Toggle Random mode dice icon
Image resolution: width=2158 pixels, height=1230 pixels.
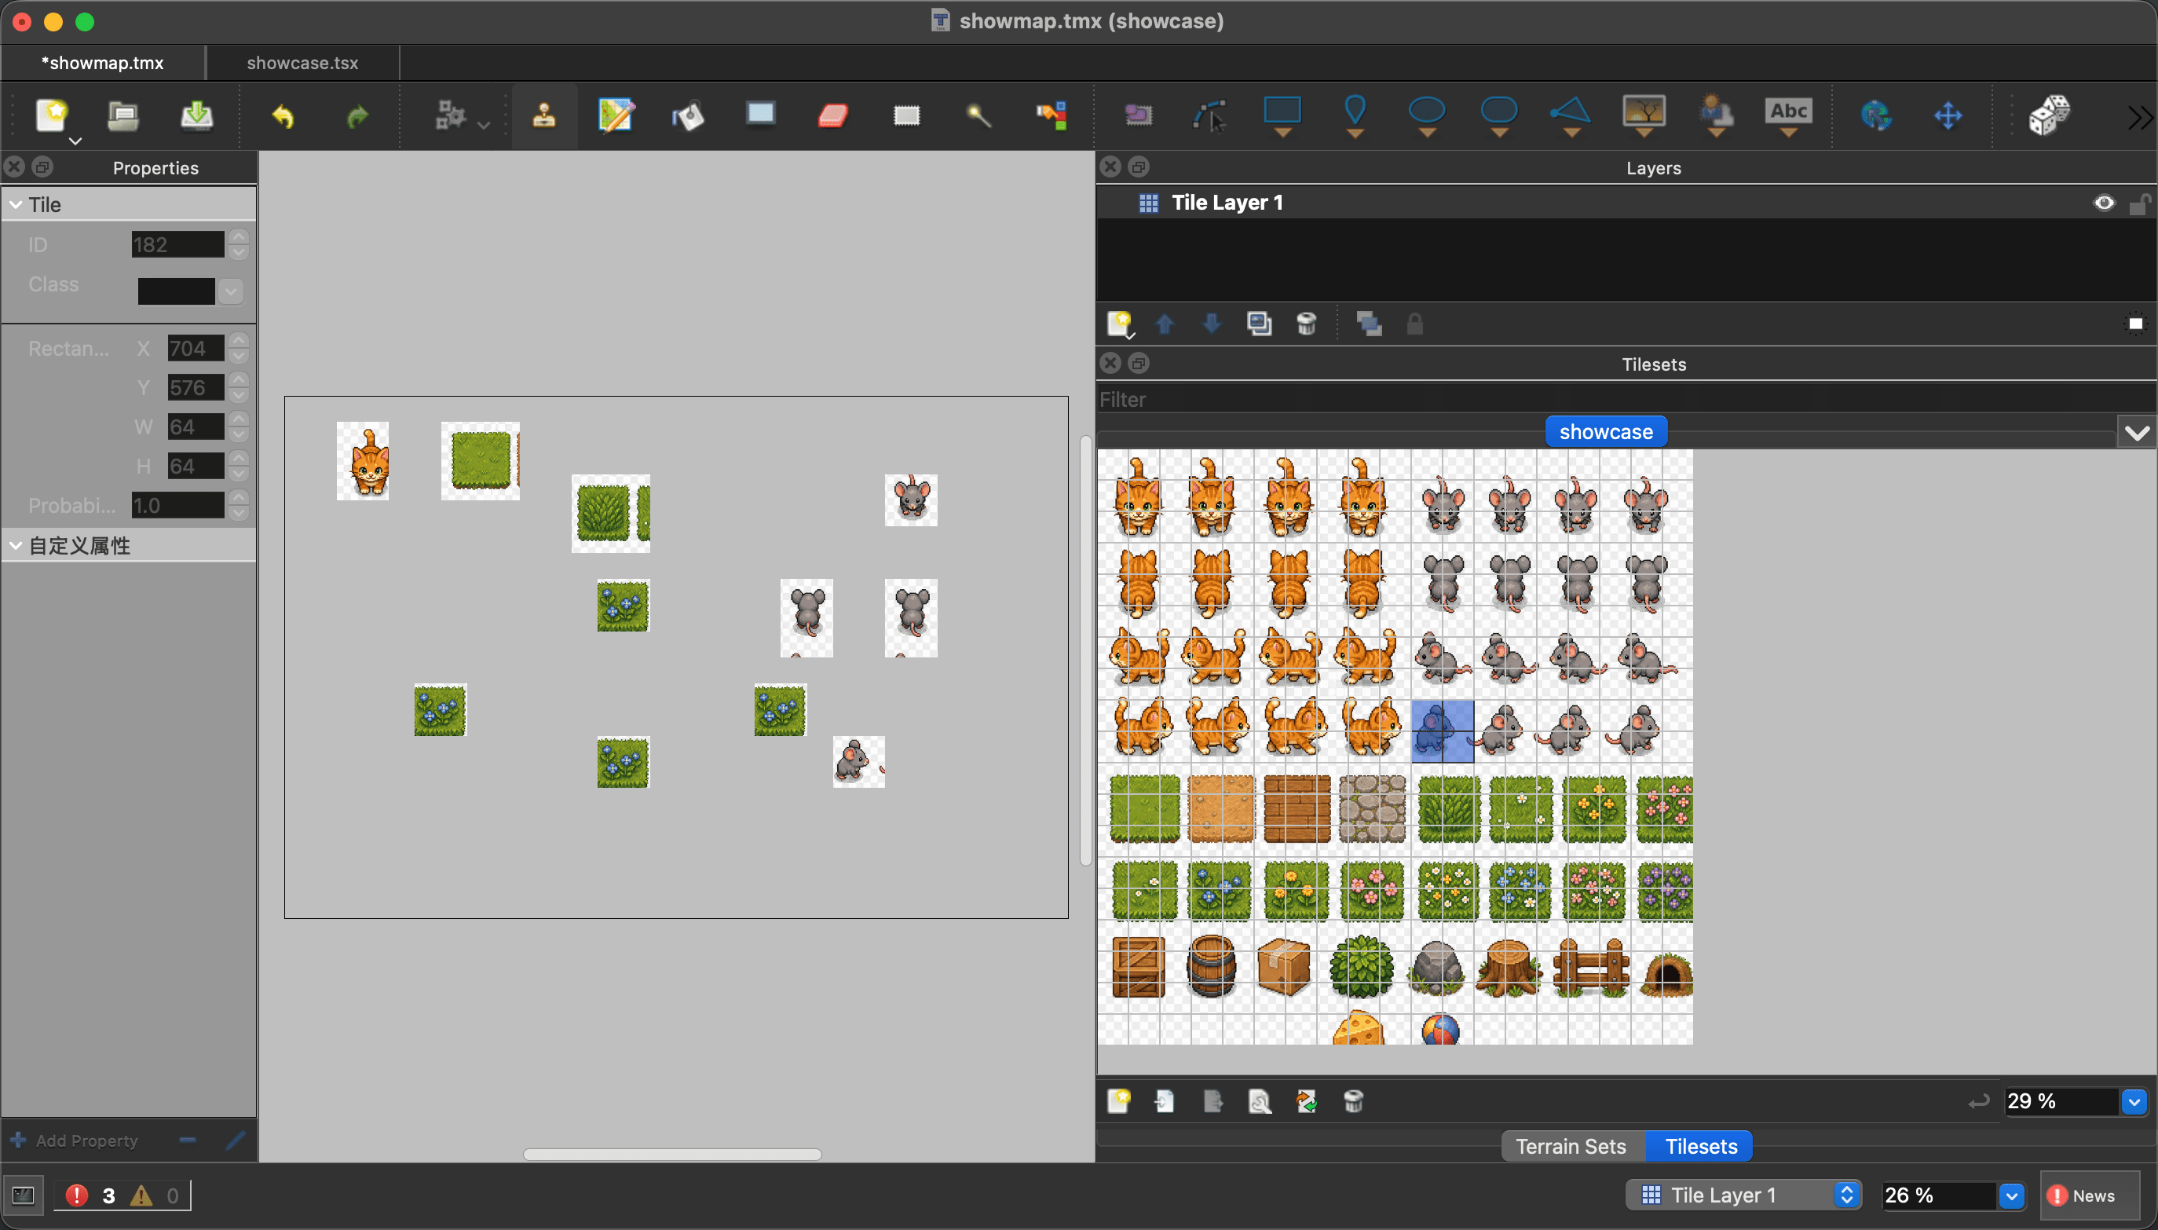2049,115
